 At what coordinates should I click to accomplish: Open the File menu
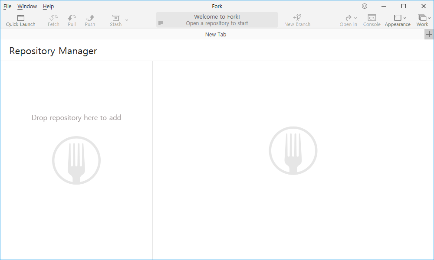click(7, 6)
